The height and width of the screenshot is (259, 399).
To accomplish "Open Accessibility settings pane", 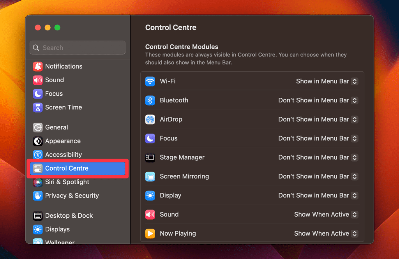I will point(63,155).
